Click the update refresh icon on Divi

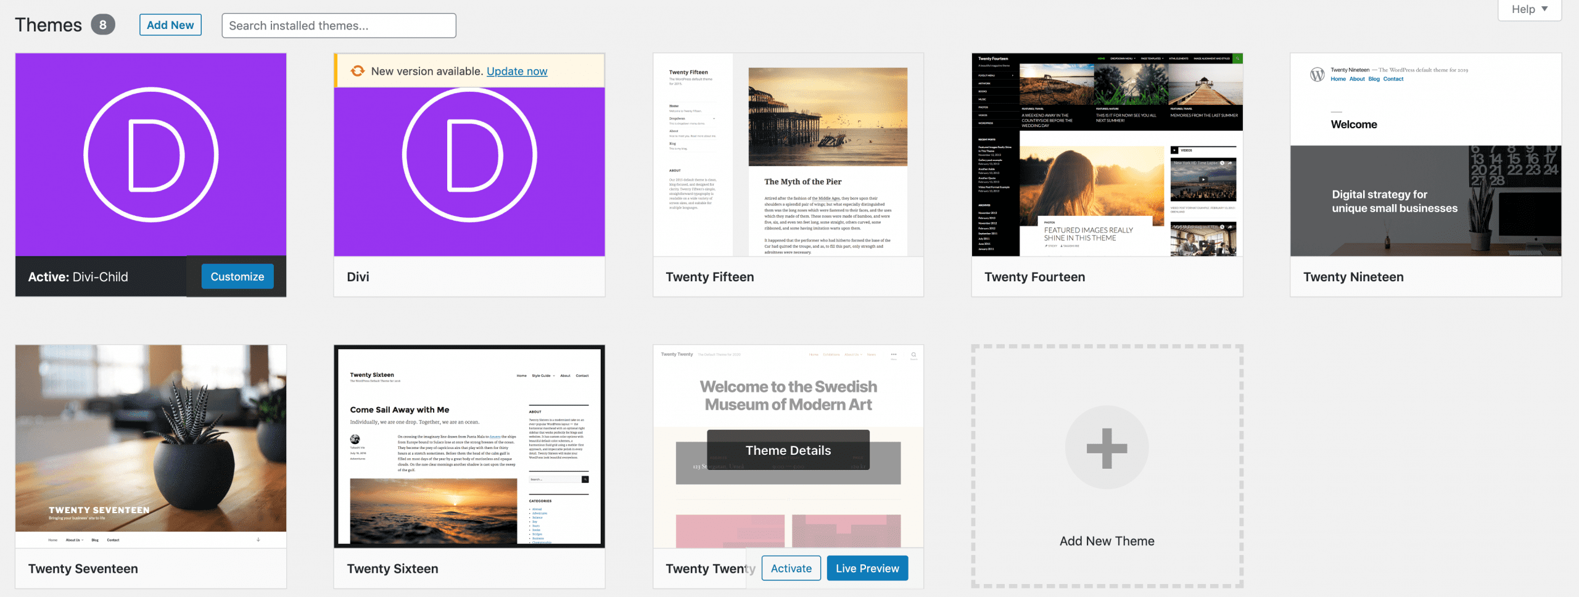pyautogui.click(x=357, y=71)
